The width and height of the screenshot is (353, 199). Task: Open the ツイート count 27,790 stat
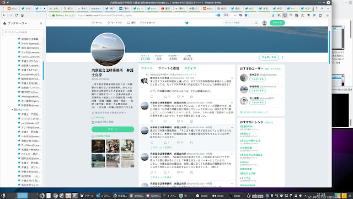(x=145, y=57)
